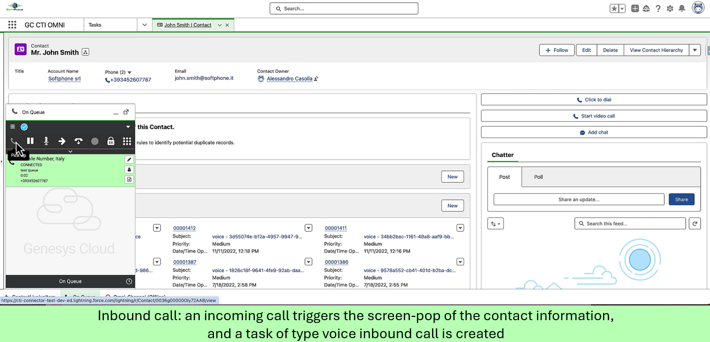Toggle Secure Pause lock icon
This screenshot has width=710, height=342.
pyautogui.click(x=111, y=141)
